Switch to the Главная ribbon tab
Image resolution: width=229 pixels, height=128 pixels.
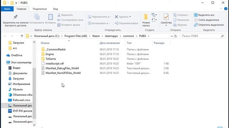(x=21, y=9)
